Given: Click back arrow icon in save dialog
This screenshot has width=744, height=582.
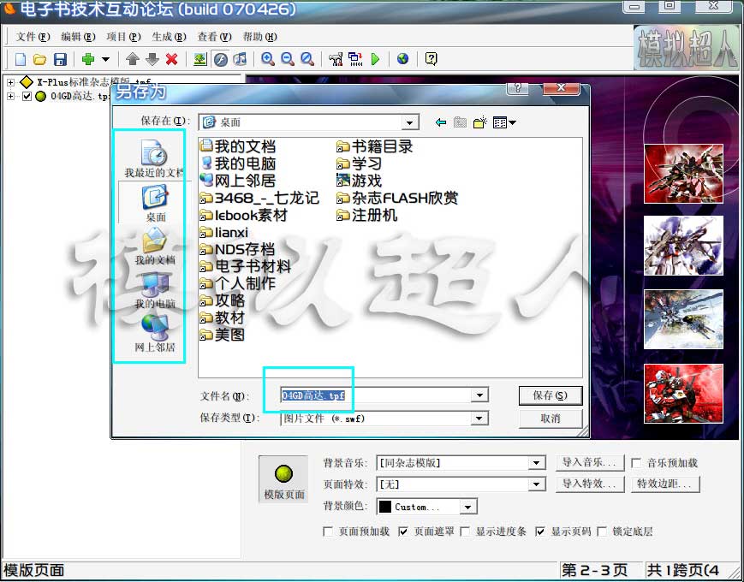Looking at the screenshot, I should tap(441, 123).
